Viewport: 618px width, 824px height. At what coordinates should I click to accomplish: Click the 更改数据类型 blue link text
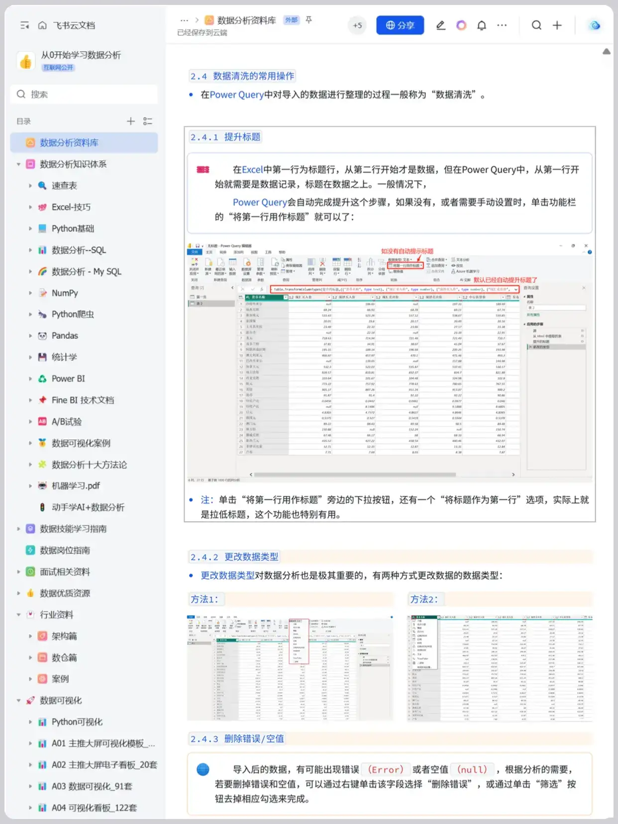coord(227,575)
